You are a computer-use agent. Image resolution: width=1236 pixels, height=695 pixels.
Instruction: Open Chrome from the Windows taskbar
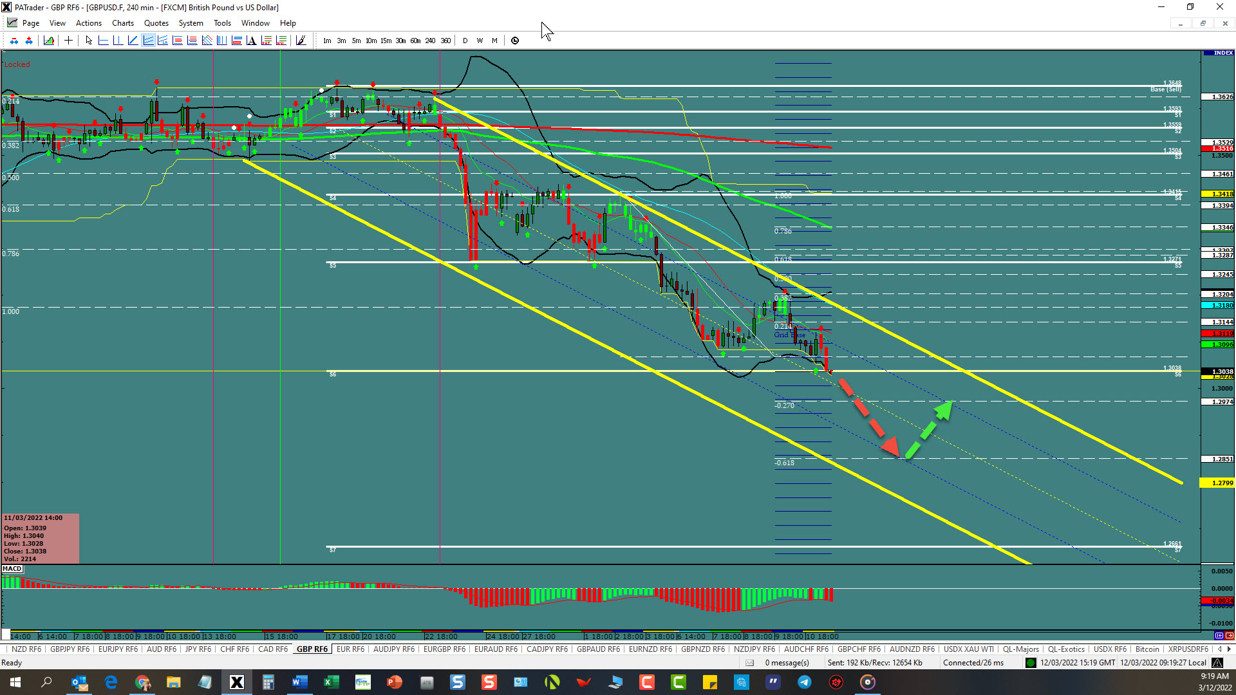pyautogui.click(x=142, y=682)
